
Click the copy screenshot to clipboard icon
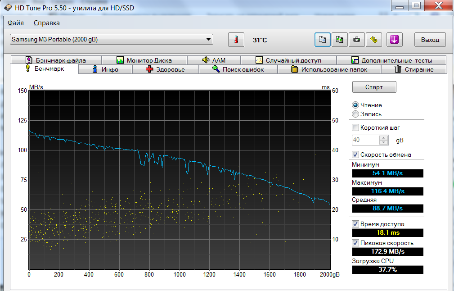pyautogui.click(x=339, y=40)
